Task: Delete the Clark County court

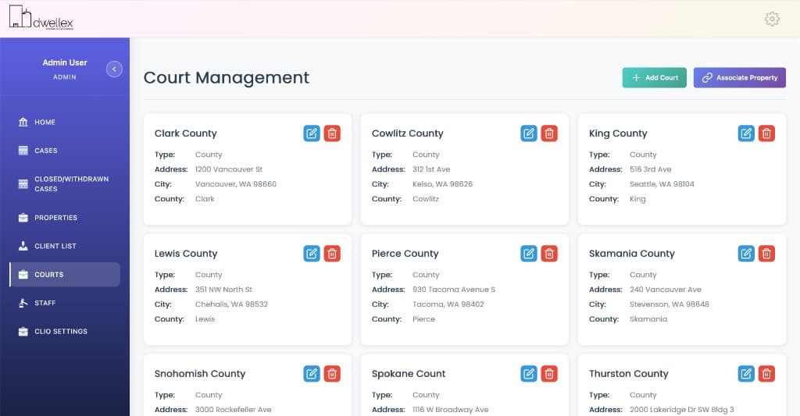Action: tap(332, 133)
